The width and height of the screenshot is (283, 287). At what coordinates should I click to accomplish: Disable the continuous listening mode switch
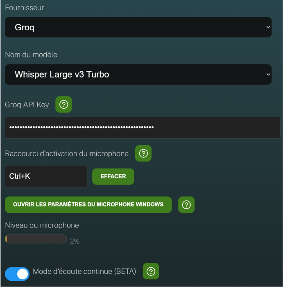[x=17, y=274]
